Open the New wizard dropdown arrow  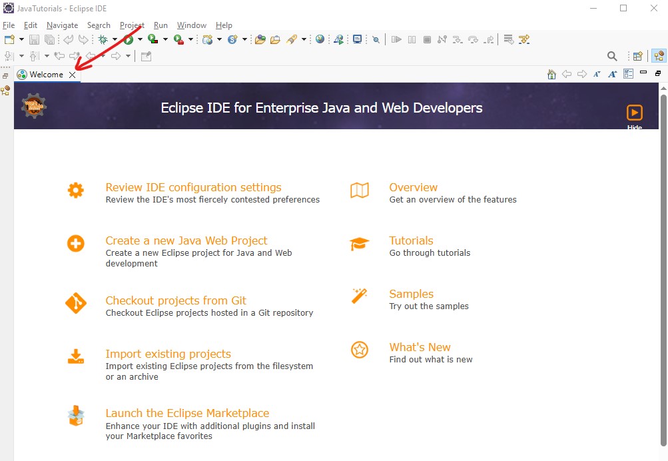pyautogui.click(x=21, y=39)
